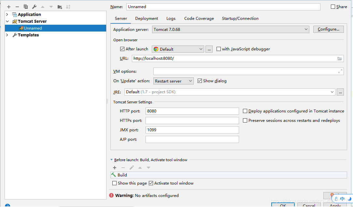Click the Cancel button
This screenshot has height=207, width=353.
pyautogui.click(x=309, y=205)
